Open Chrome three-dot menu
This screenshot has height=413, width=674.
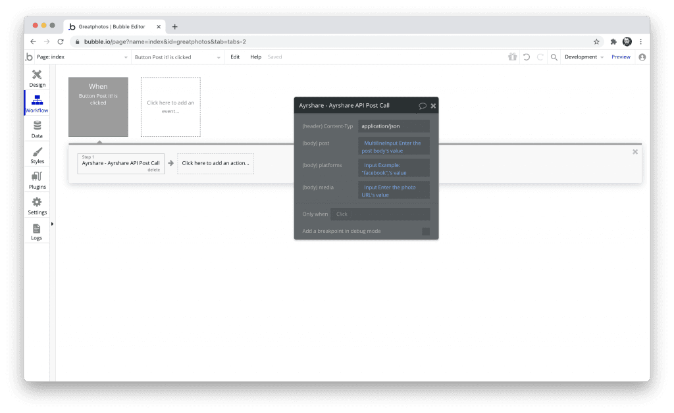pyautogui.click(x=640, y=41)
